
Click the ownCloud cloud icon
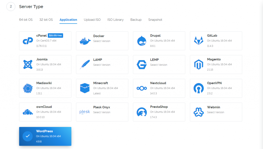pos(28,112)
